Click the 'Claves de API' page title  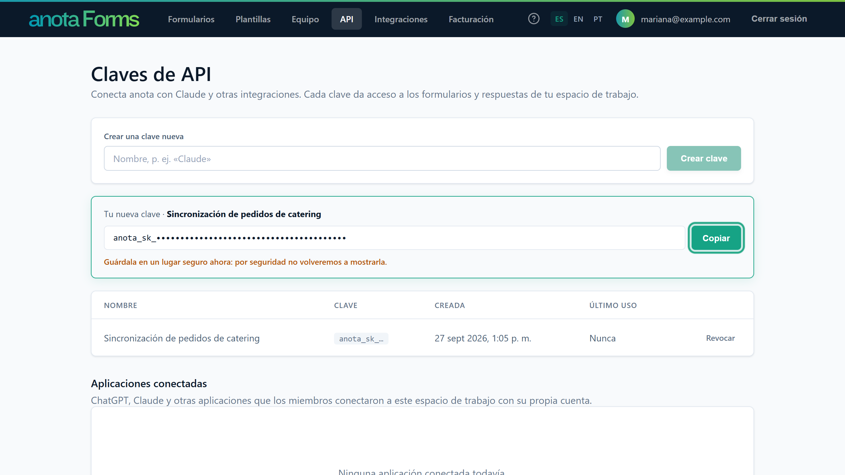[151, 74]
